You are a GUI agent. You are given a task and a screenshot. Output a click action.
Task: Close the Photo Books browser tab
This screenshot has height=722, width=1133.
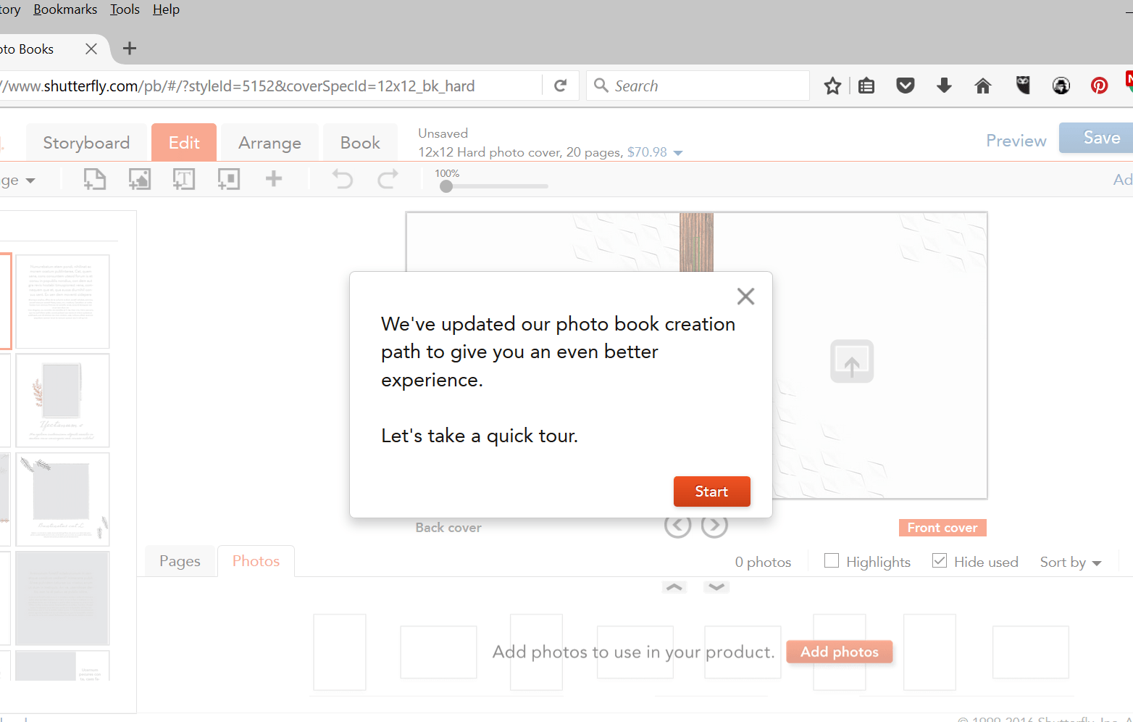coord(91,49)
